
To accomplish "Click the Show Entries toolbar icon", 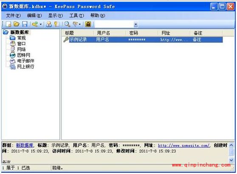I will pos(75,24).
